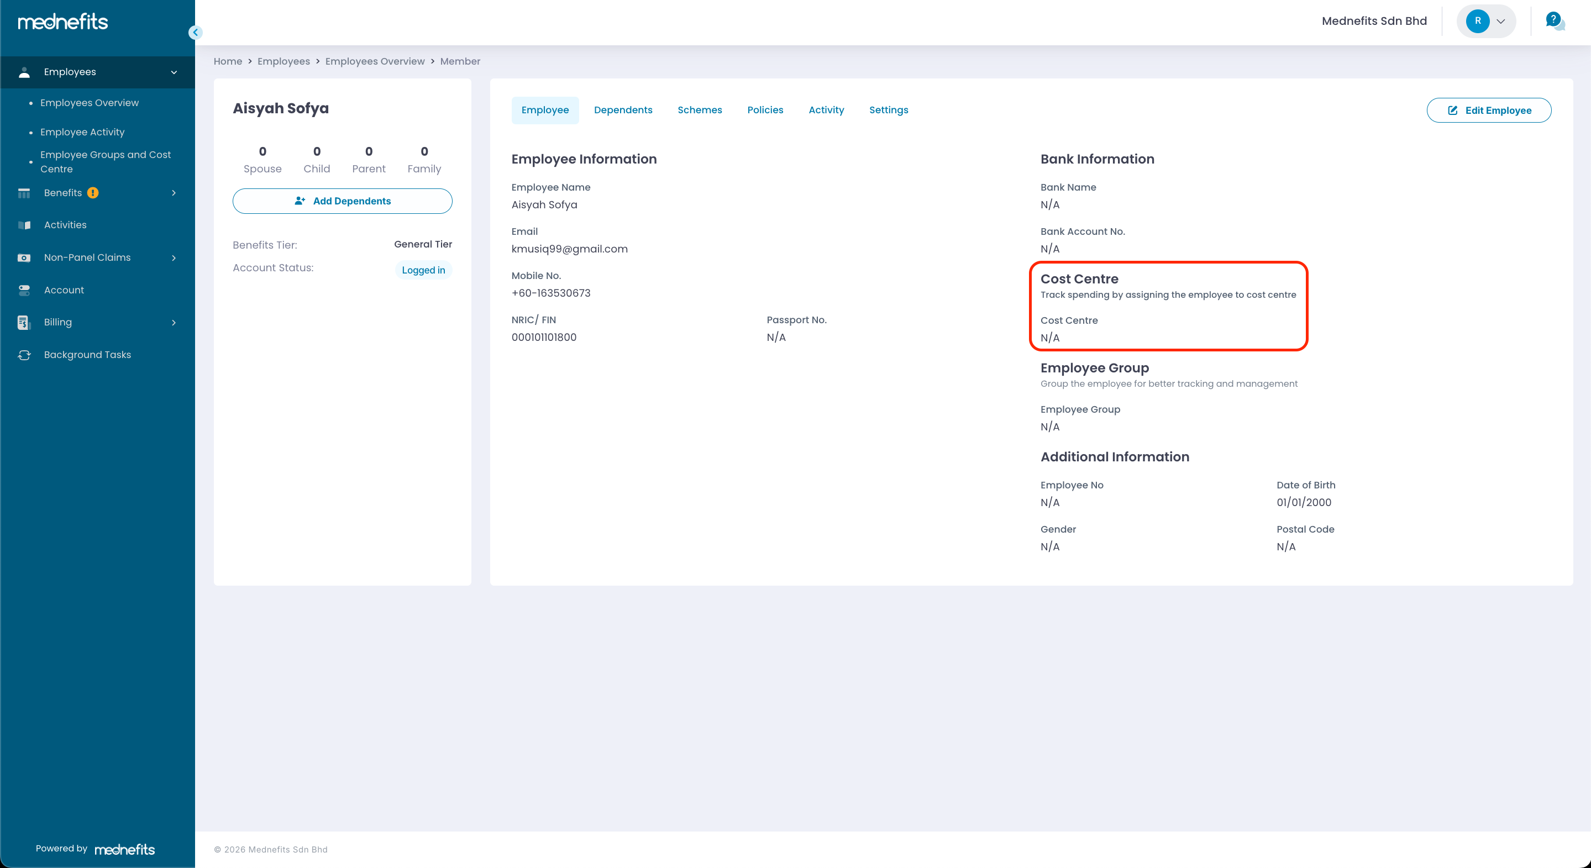1591x868 pixels.
Task: Click the Benefits warning badge icon
Action: point(93,193)
